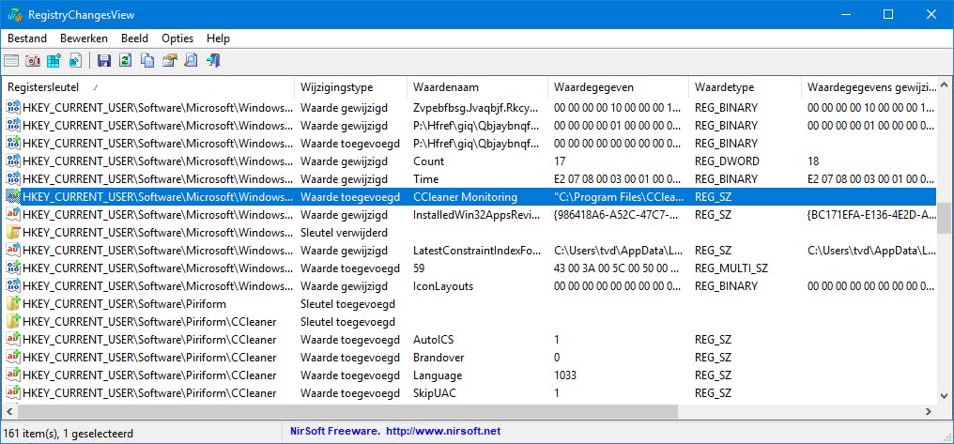Click the 'Brandover' value name
Screen dimensions: 954x444
click(439, 357)
